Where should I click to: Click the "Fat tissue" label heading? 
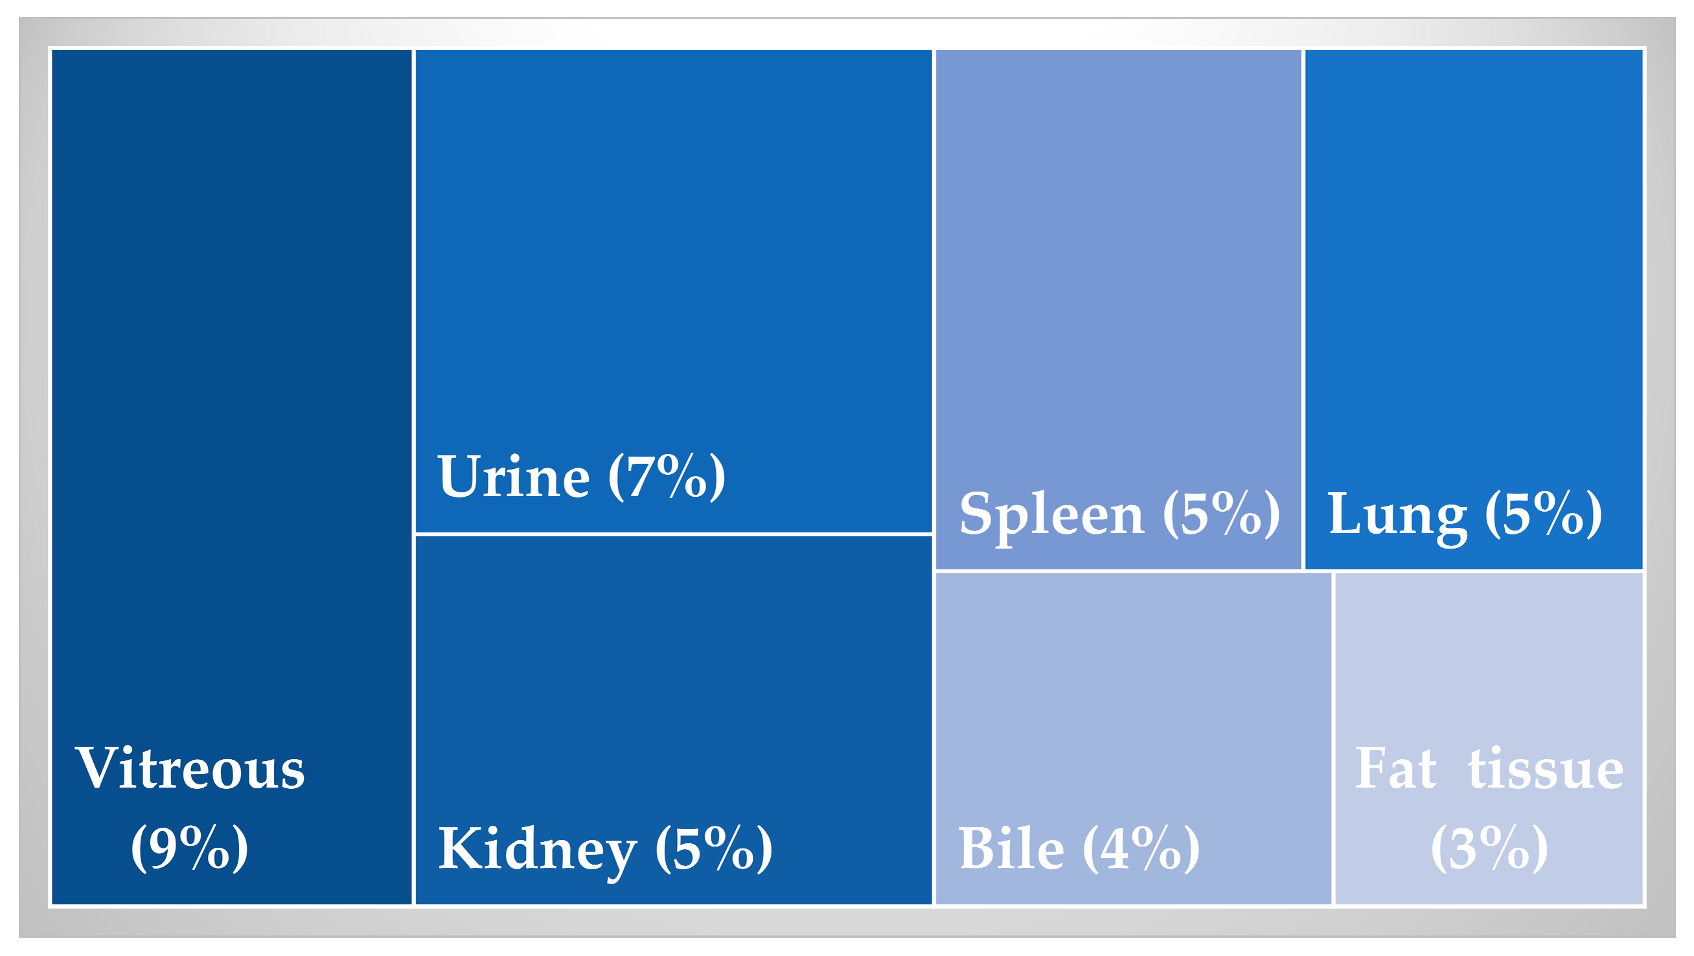click(x=1489, y=768)
